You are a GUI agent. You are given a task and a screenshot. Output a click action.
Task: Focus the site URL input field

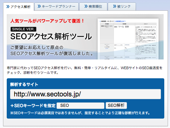pos(86,94)
